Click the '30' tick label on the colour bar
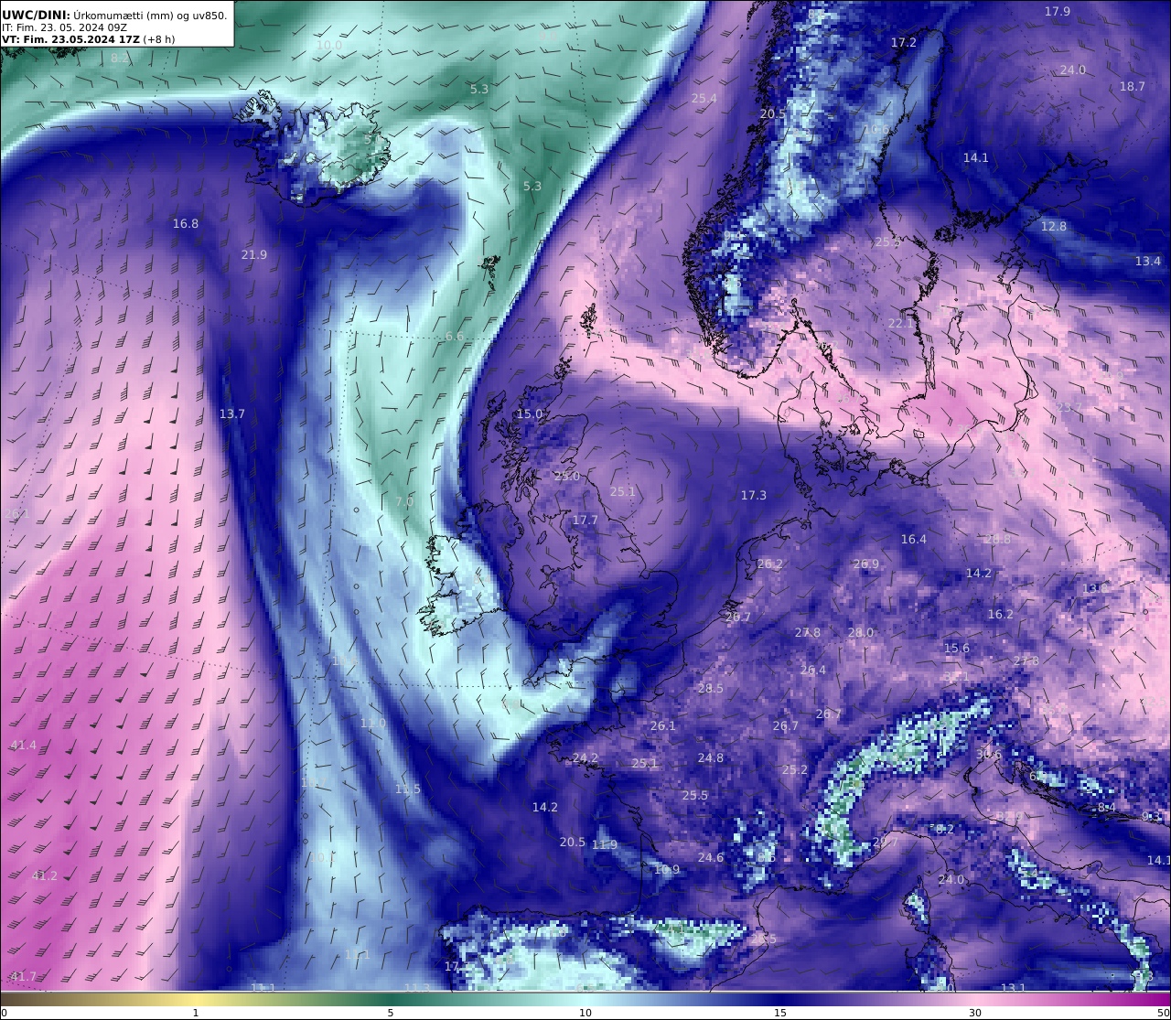1171x1020 pixels. [975, 1013]
